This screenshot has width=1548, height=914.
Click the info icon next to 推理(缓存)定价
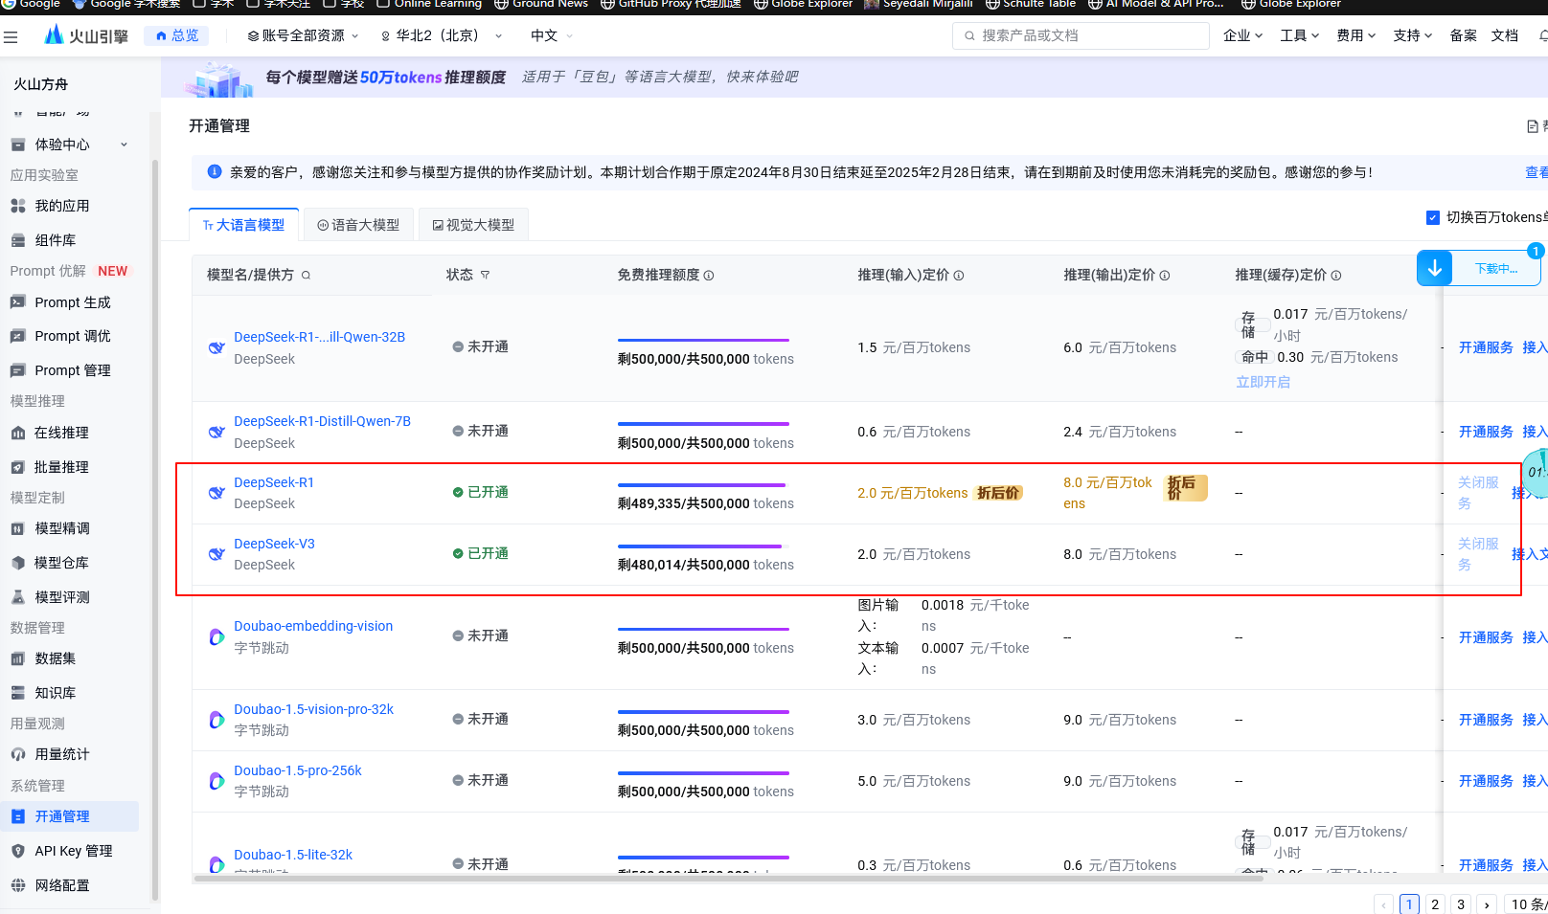(x=1336, y=276)
